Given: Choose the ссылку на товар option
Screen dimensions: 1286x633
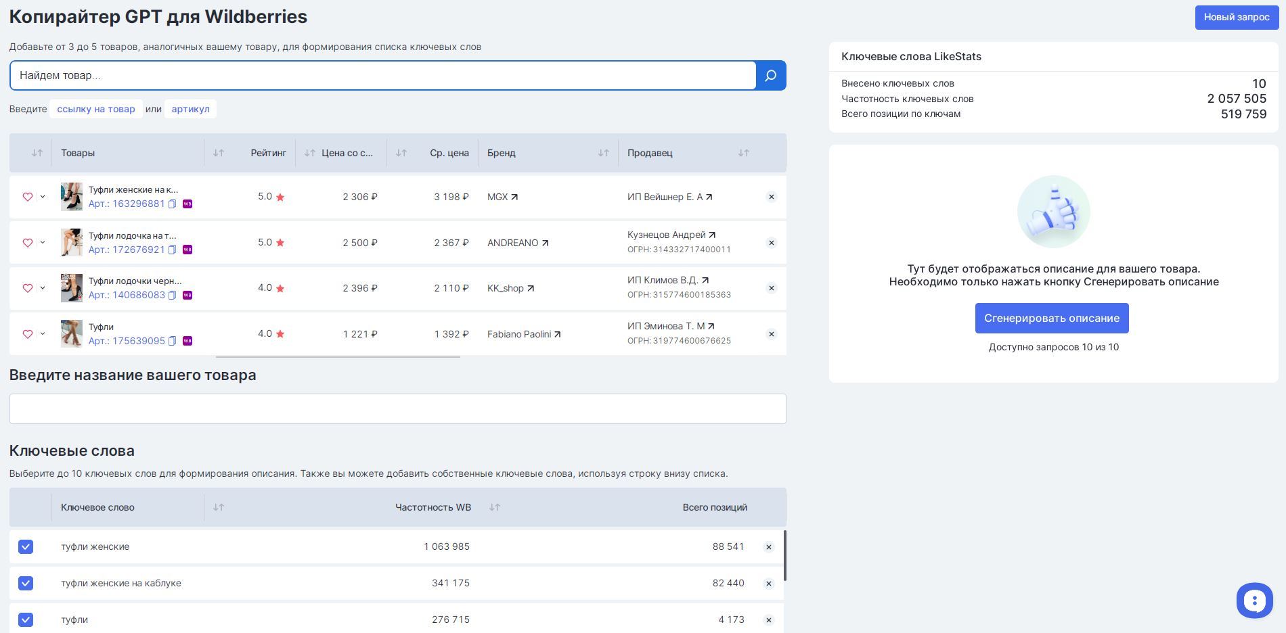Looking at the screenshot, I should [96, 109].
